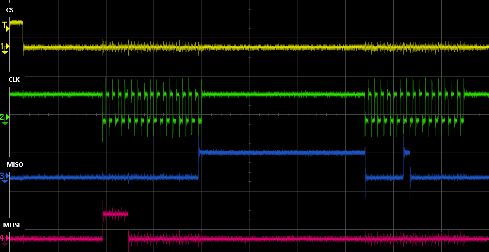489x252 pixels.
Task: Click the CS channel label
Action: [x=10, y=10]
